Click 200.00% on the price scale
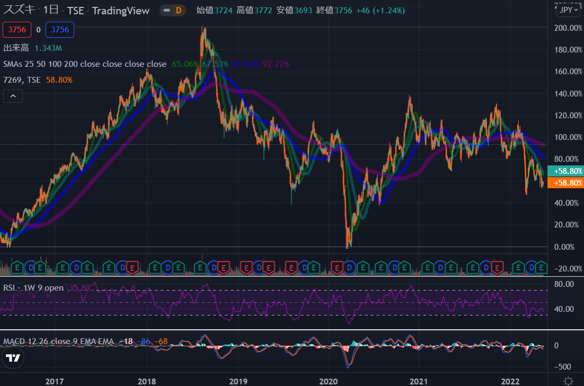This screenshot has width=584, height=386. [x=568, y=28]
